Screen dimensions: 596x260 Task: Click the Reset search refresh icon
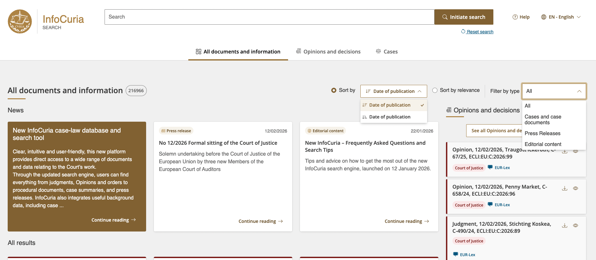click(463, 31)
